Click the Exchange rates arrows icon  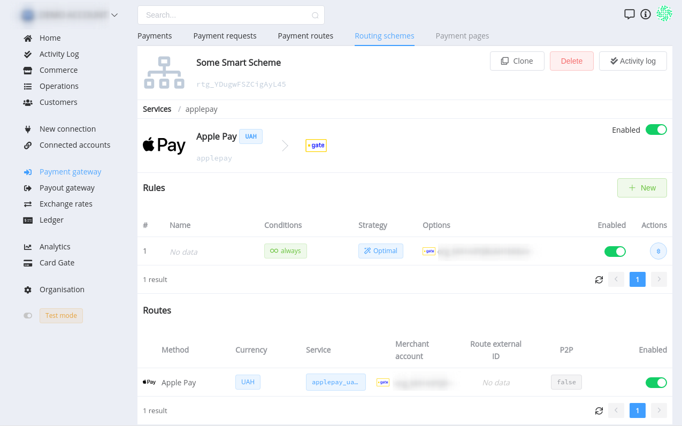click(x=28, y=204)
